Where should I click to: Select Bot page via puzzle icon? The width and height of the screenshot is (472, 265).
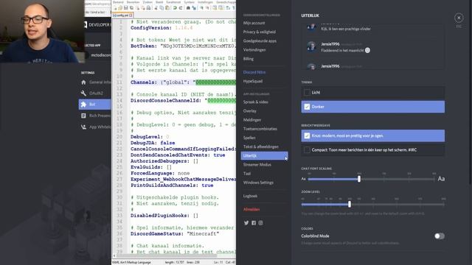[83, 105]
